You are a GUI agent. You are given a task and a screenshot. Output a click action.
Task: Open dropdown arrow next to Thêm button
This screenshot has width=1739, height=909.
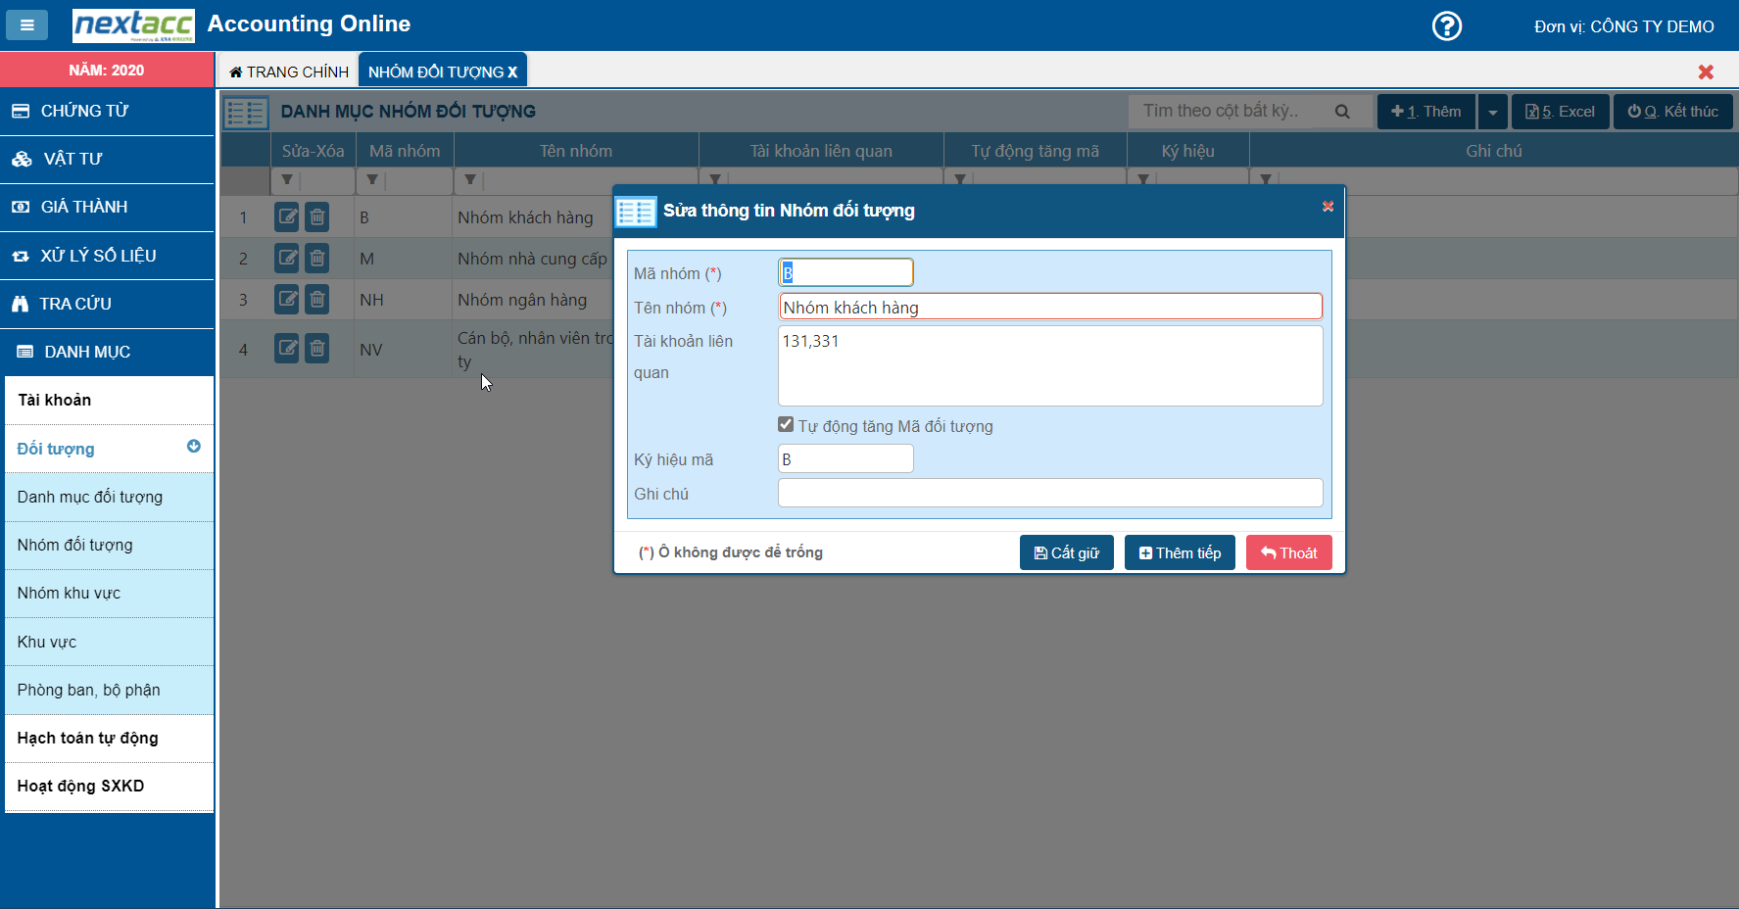coord(1492,112)
